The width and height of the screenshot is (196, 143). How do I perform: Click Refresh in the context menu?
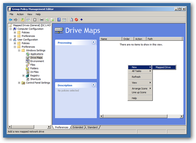pos(136,77)
